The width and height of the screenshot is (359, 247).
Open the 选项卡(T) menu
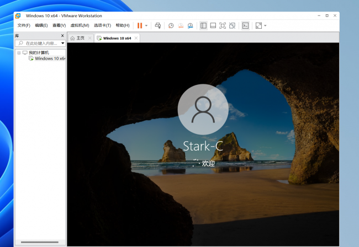(102, 25)
